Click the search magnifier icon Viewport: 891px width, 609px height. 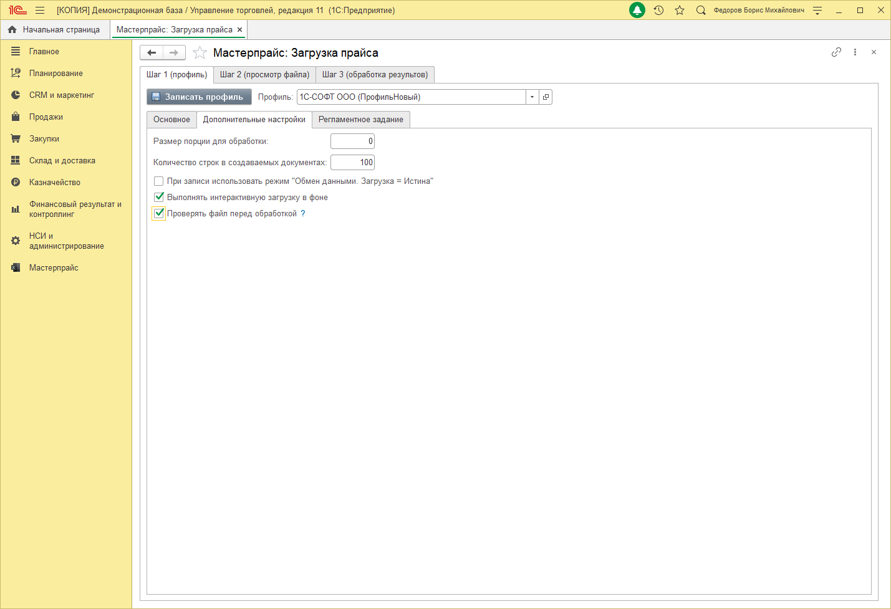[701, 10]
